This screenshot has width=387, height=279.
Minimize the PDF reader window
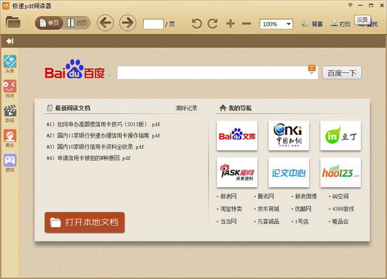[360, 5]
